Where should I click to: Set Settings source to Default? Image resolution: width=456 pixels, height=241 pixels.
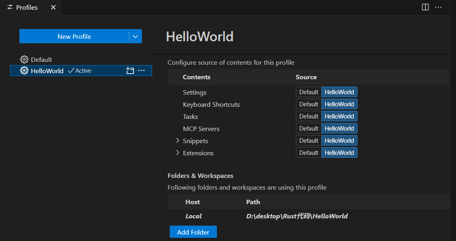click(308, 92)
